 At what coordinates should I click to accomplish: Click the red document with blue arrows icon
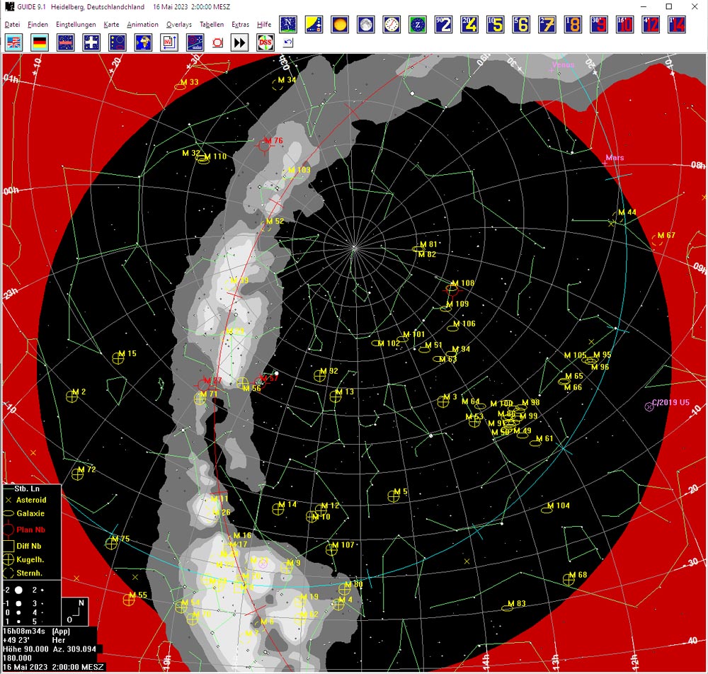[169, 43]
